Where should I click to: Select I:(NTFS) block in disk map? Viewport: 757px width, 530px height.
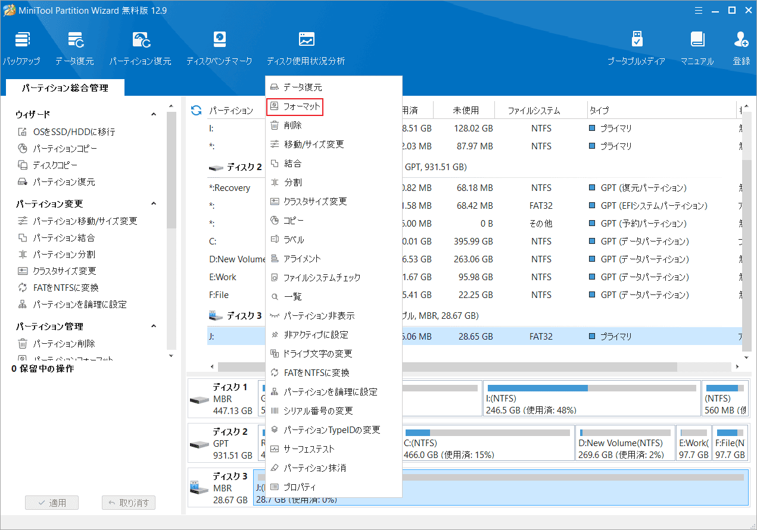click(591, 397)
